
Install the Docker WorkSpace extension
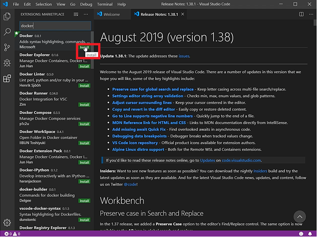84,143
